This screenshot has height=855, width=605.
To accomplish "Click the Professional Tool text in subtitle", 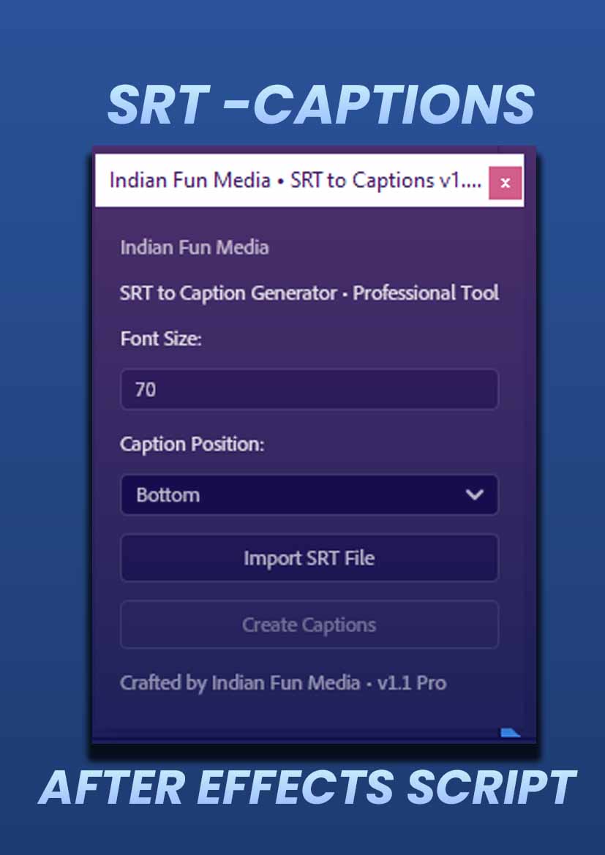I will coord(426,293).
